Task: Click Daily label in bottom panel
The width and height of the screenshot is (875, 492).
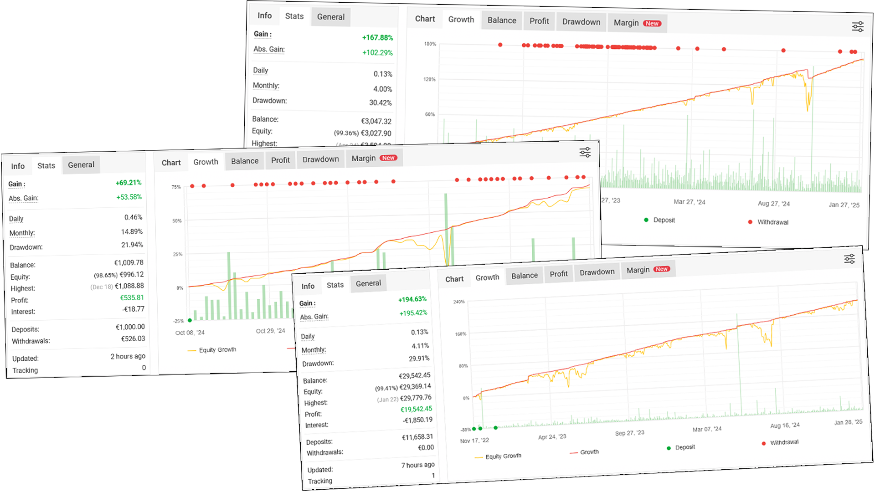Action: click(308, 337)
